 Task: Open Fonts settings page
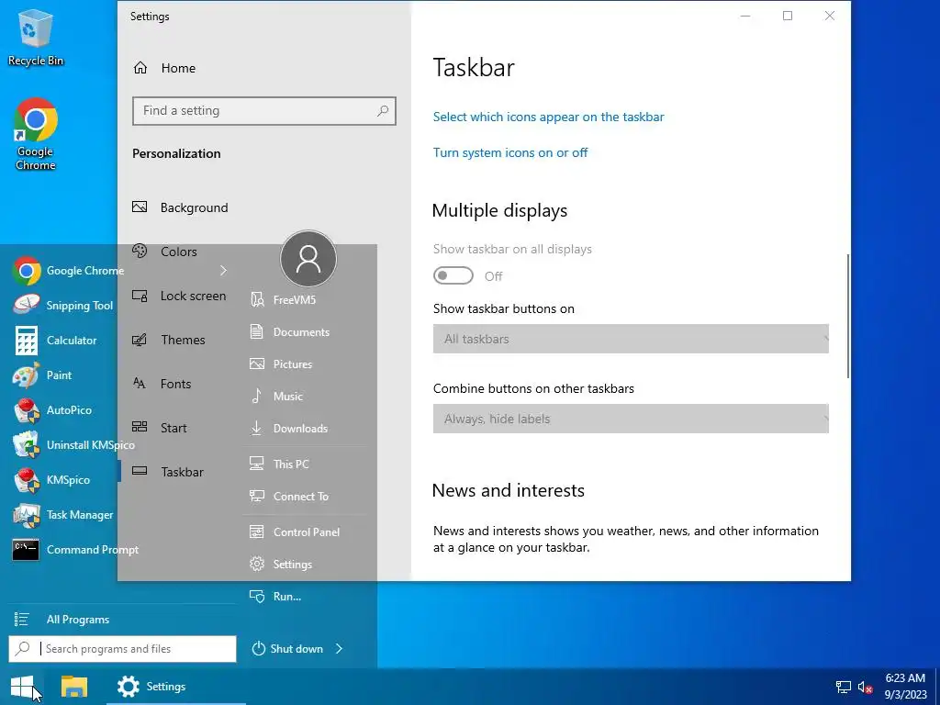(162, 384)
